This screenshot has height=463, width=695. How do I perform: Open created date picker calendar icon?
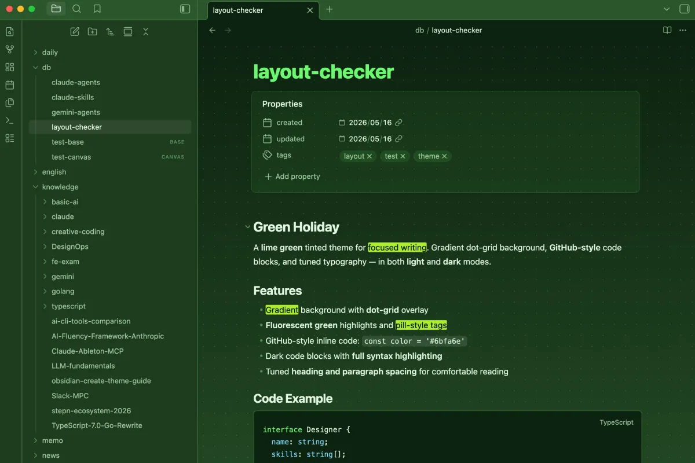pos(342,123)
